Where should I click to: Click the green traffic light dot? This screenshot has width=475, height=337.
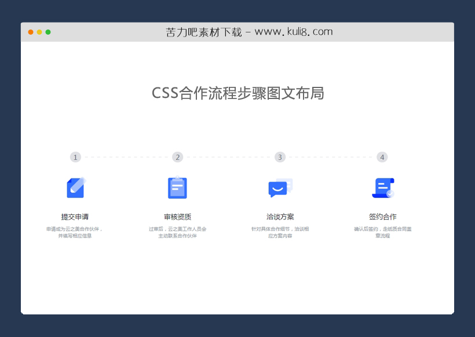tap(49, 32)
